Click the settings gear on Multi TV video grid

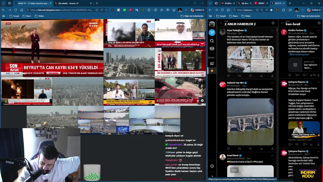tap(202, 101)
